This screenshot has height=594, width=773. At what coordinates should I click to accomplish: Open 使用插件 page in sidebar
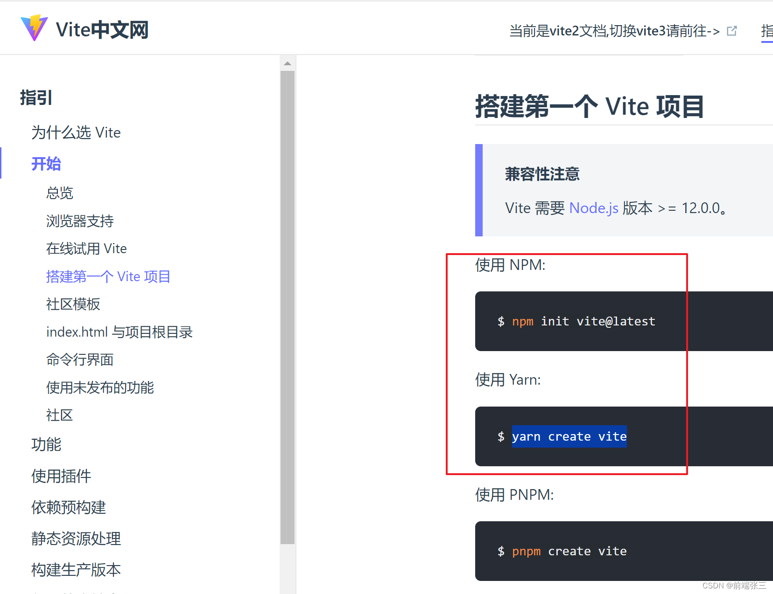[61, 476]
